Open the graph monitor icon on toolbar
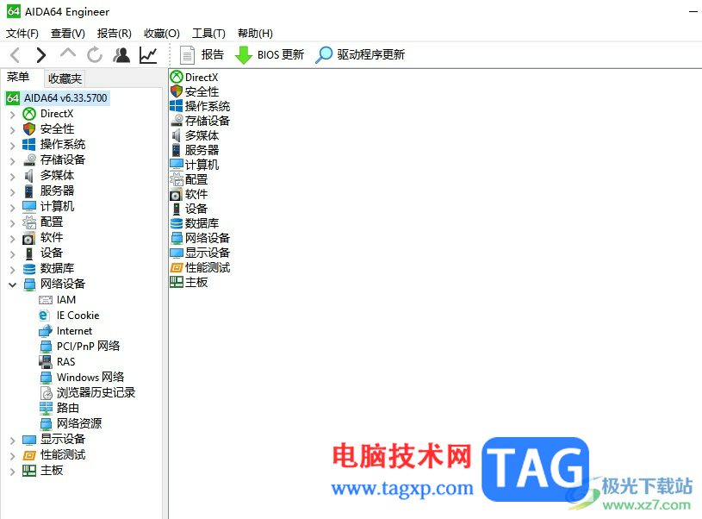702x519 pixels. point(147,54)
